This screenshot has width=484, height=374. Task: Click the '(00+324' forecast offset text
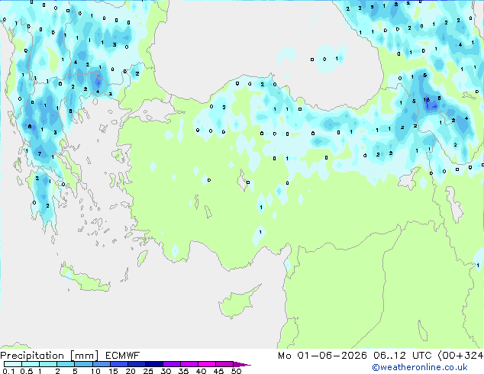pyautogui.click(x=460, y=356)
